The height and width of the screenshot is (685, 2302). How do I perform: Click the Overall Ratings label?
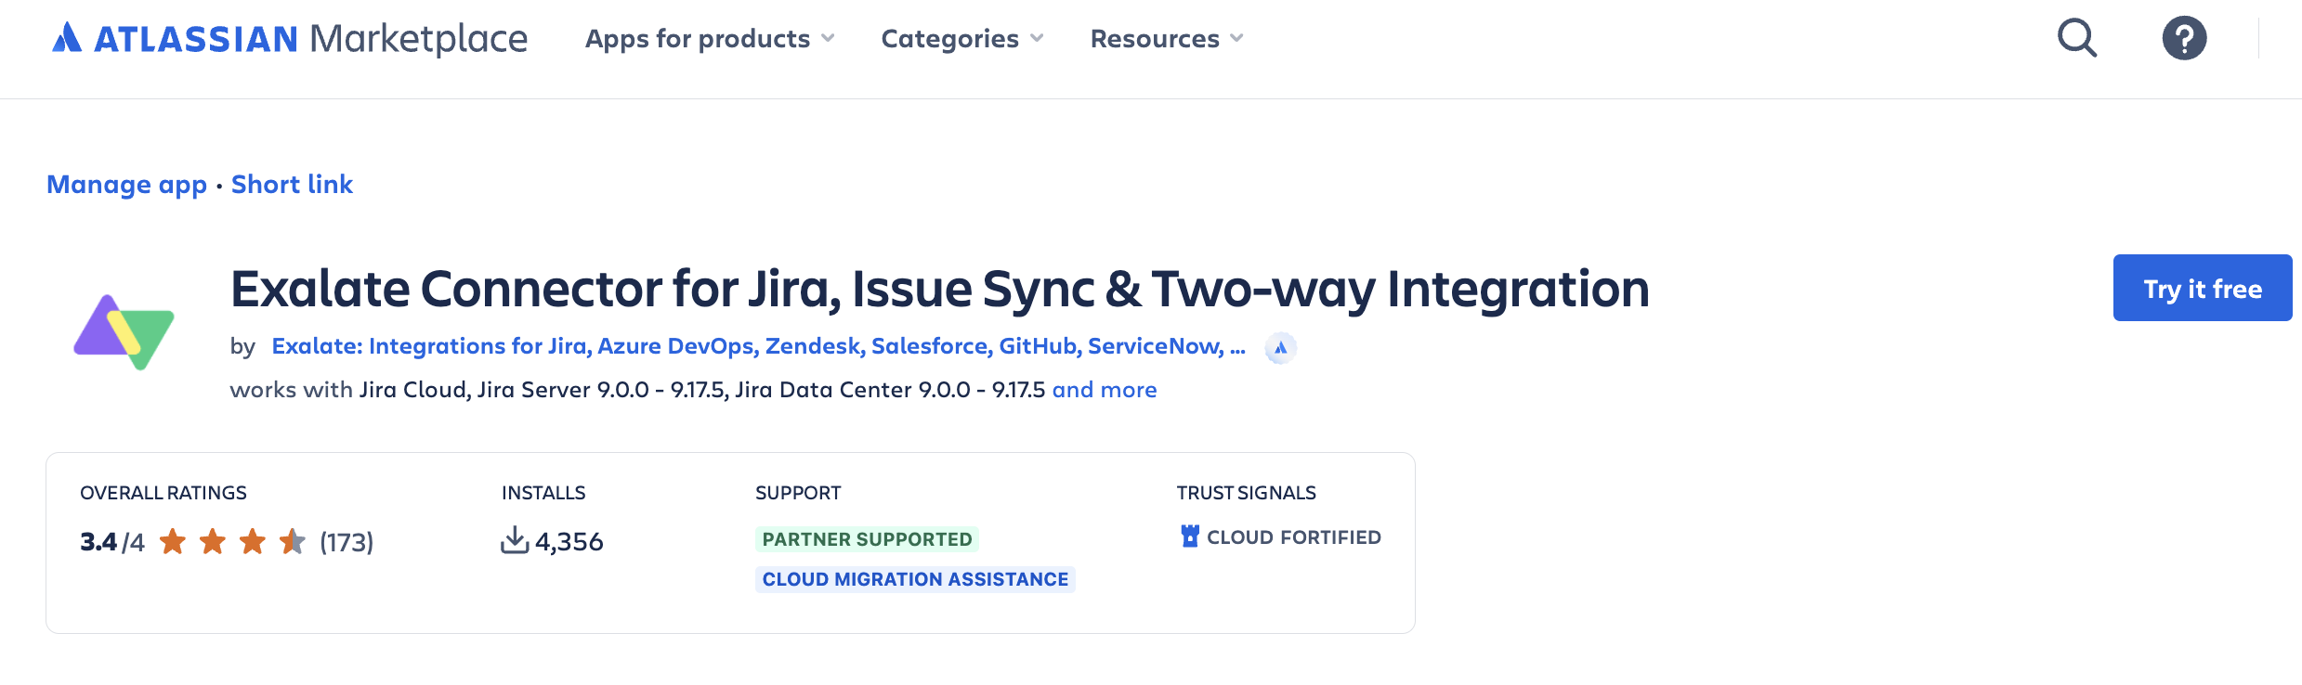tap(163, 493)
